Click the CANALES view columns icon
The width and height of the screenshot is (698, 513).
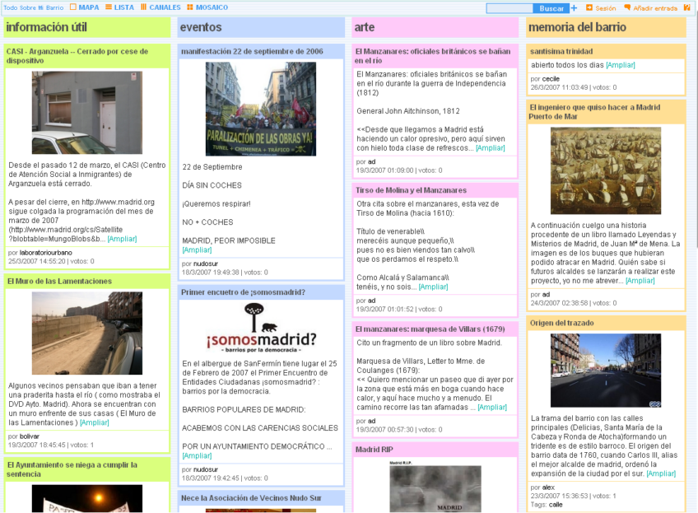(144, 7)
